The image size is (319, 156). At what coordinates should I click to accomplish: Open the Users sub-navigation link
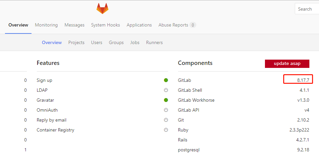click(x=96, y=42)
